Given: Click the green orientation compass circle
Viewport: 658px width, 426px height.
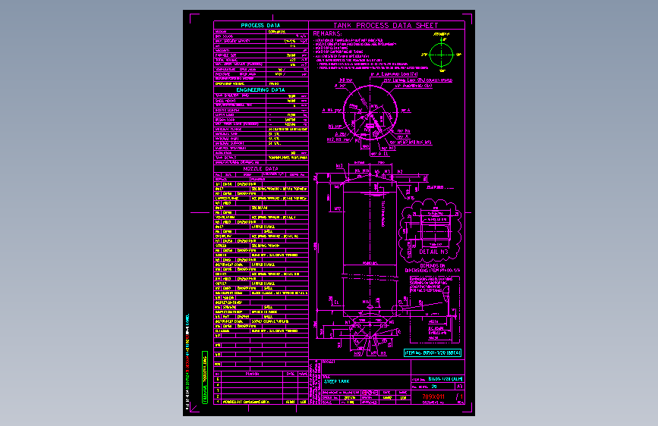Looking at the screenshot, I should tap(442, 55).
